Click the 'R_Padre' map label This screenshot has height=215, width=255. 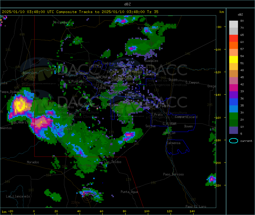click(x=162, y=106)
